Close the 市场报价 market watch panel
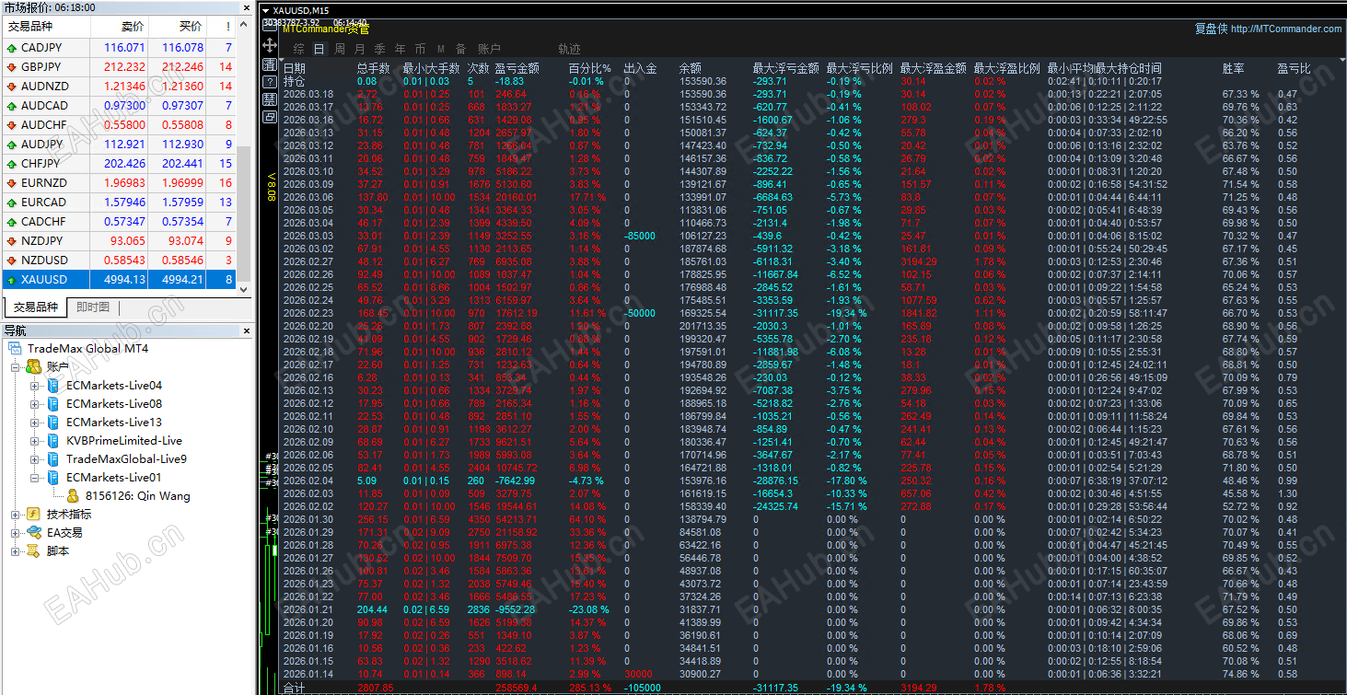This screenshot has height=695, width=1347. click(x=245, y=7)
